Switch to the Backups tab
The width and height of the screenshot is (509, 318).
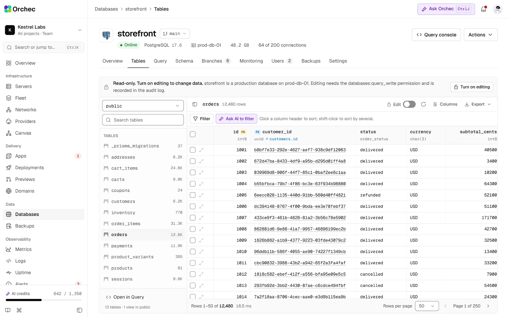pyautogui.click(x=311, y=61)
